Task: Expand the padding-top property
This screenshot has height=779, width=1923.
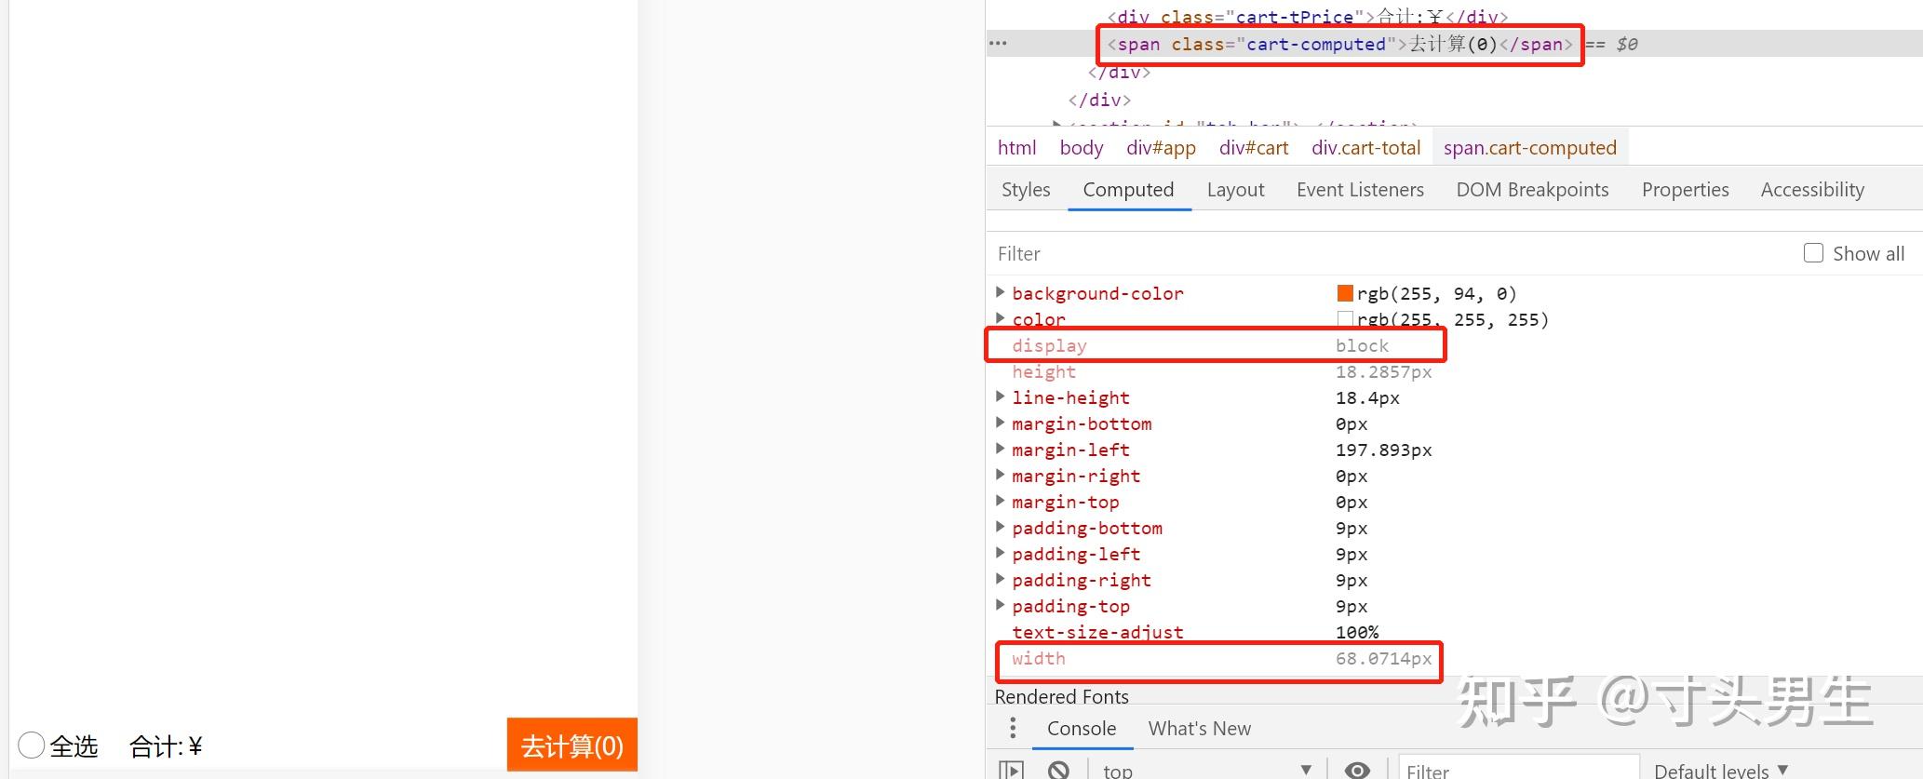Action: pyautogui.click(x=1001, y=605)
